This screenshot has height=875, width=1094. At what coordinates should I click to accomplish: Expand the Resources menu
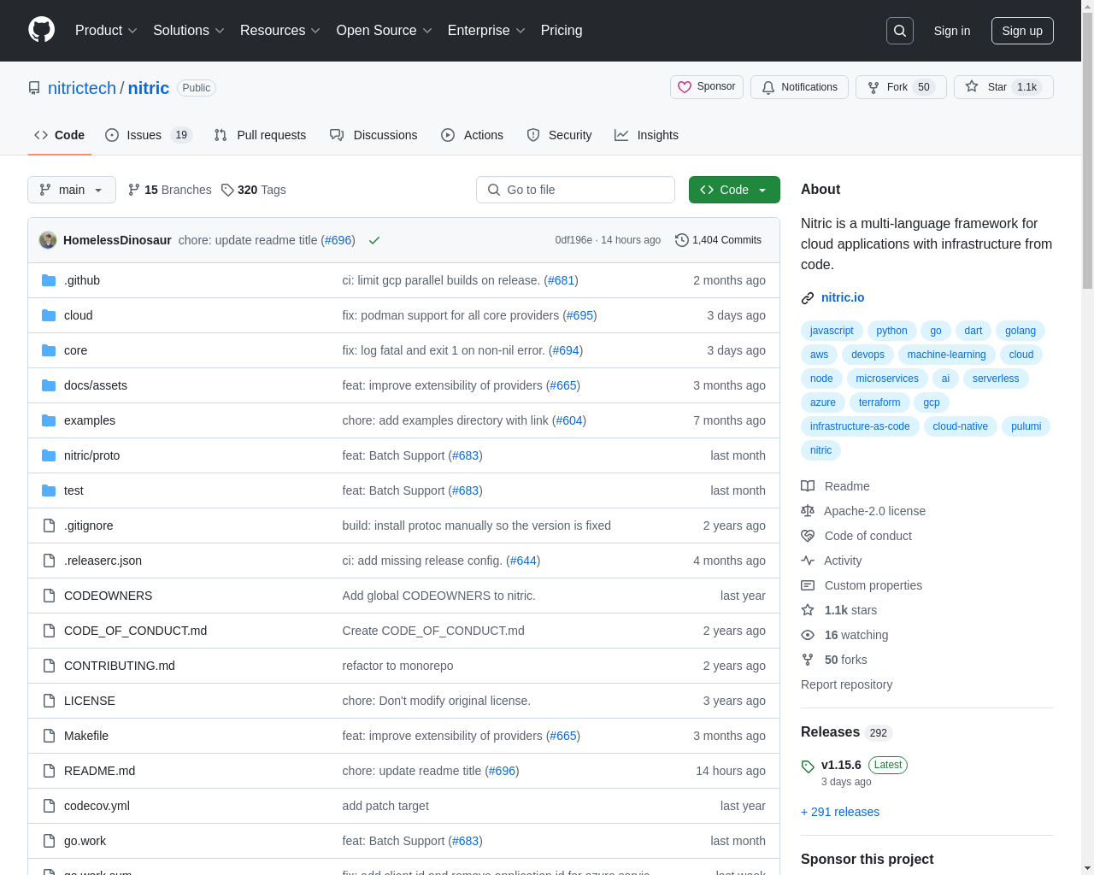click(x=280, y=31)
